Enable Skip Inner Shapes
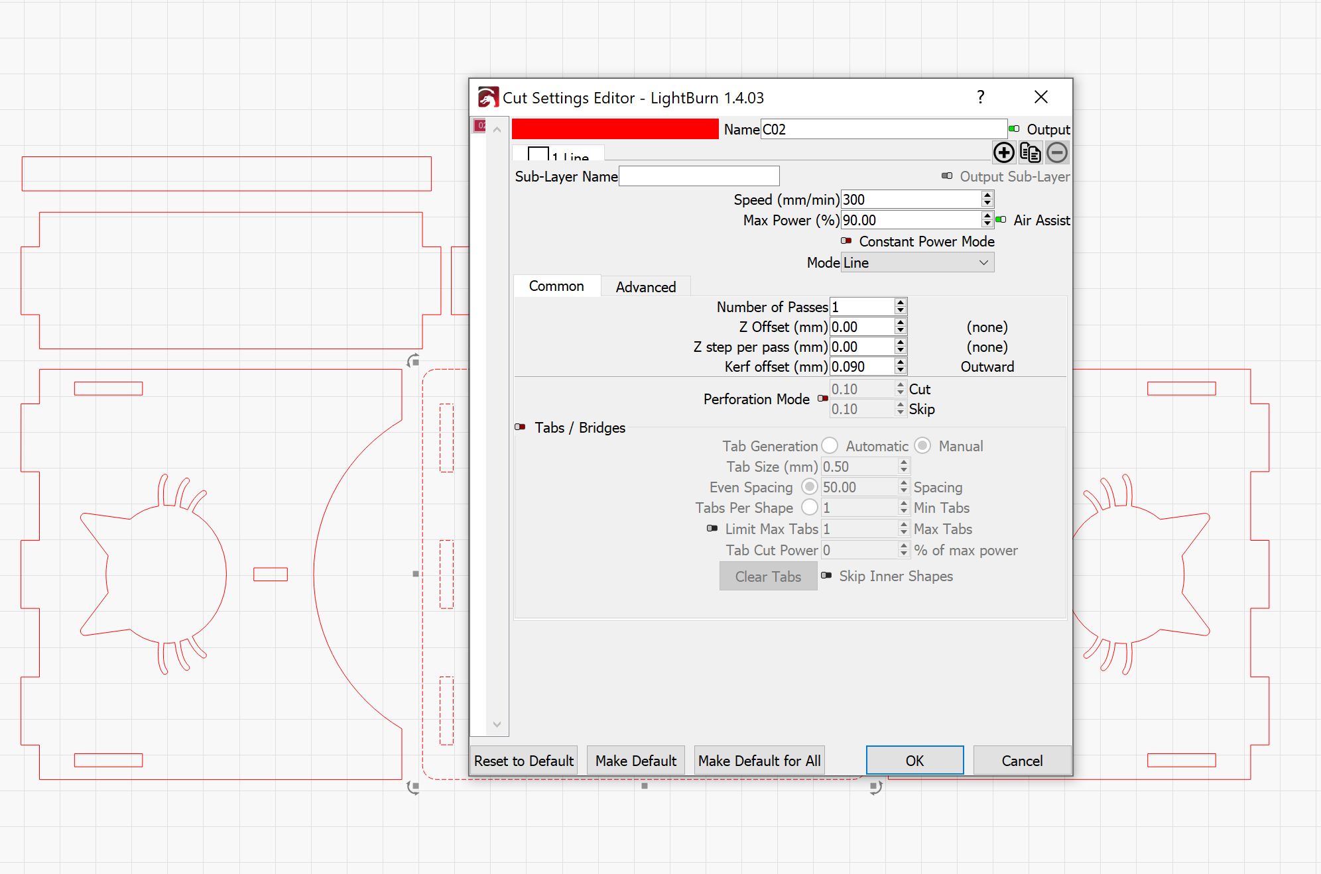Viewport: 1321px width, 874px height. 827,576
